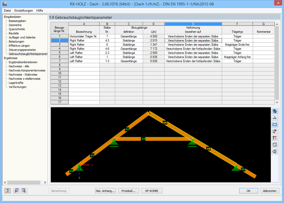The width and height of the screenshot is (284, 203).
Task: Activate the solid 3D model rendering icon
Action: 275,111
